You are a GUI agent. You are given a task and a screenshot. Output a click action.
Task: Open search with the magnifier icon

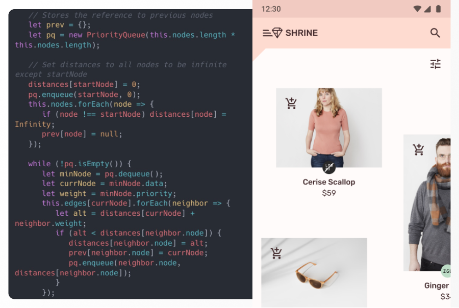tap(435, 33)
